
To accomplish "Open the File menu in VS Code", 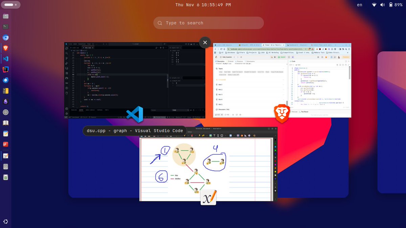I will tap(70, 44).
